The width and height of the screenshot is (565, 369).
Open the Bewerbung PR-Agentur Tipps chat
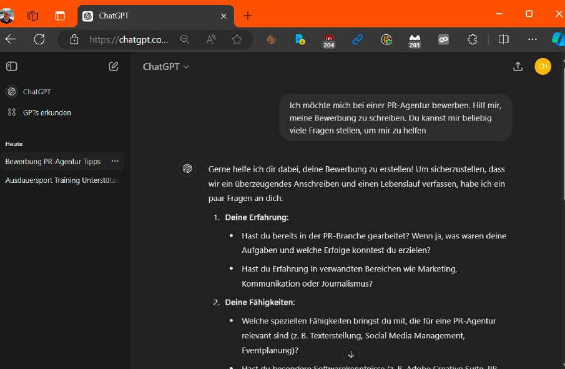[53, 162]
